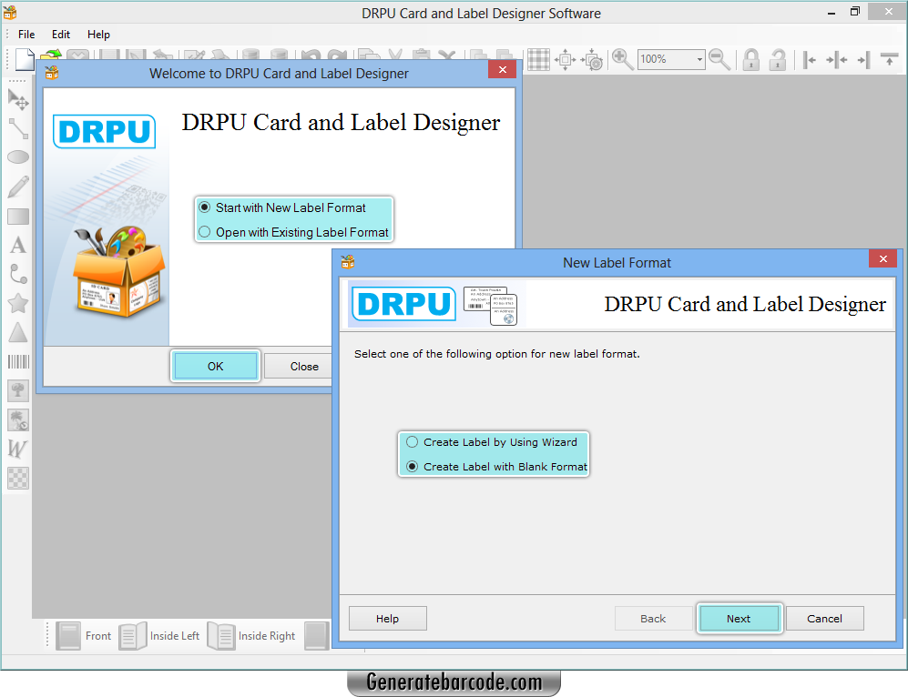Align objects to the top edge
Image resolution: width=908 pixels, height=697 pixels.
tap(889, 59)
